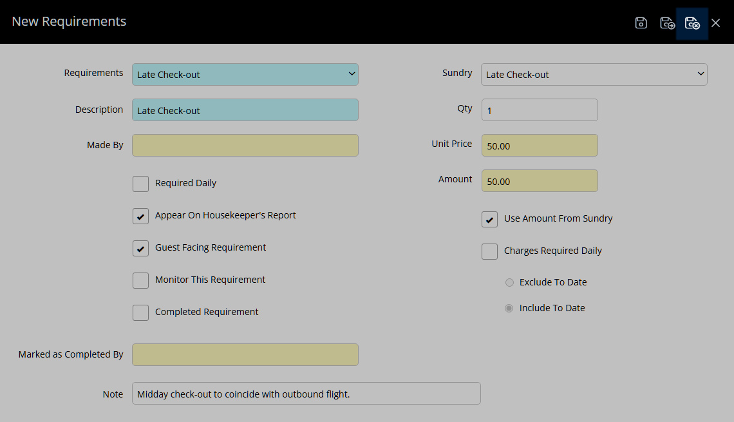Click the Made By label
Image resolution: width=734 pixels, height=422 pixels.
pyautogui.click(x=105, y=145)
